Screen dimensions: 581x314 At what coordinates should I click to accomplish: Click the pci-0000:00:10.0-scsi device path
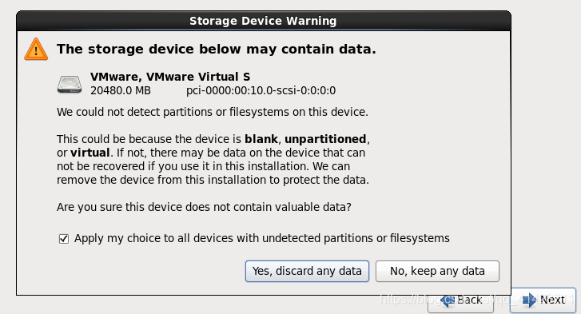[x=261, y=90]
